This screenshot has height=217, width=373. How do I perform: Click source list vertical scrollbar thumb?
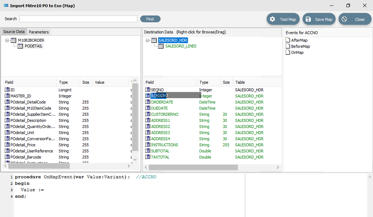coord(135,117)
